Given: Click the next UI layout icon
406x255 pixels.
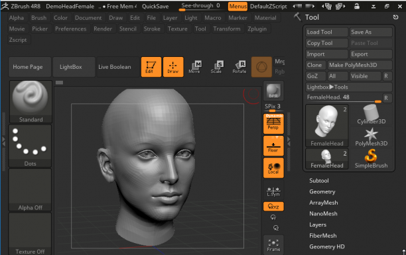Looking at the screenshot, I should (x=340, y=6).
